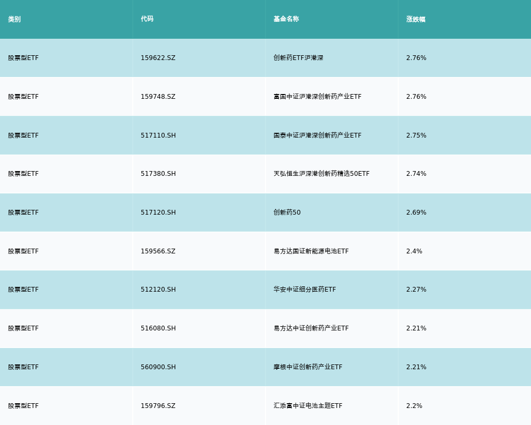Click 股票型ETF in the 517380.SH row
This screenshot has width=531, height=425.
coord(23,174)
